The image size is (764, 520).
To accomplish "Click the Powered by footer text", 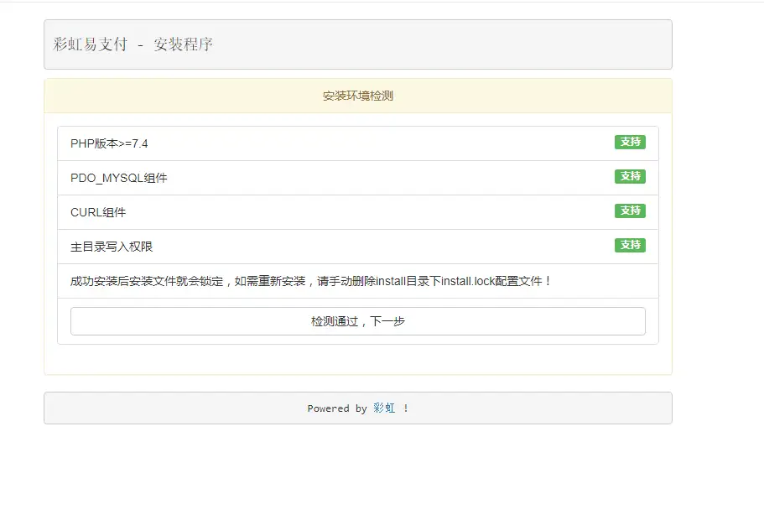I will click(x=336, y=408).
